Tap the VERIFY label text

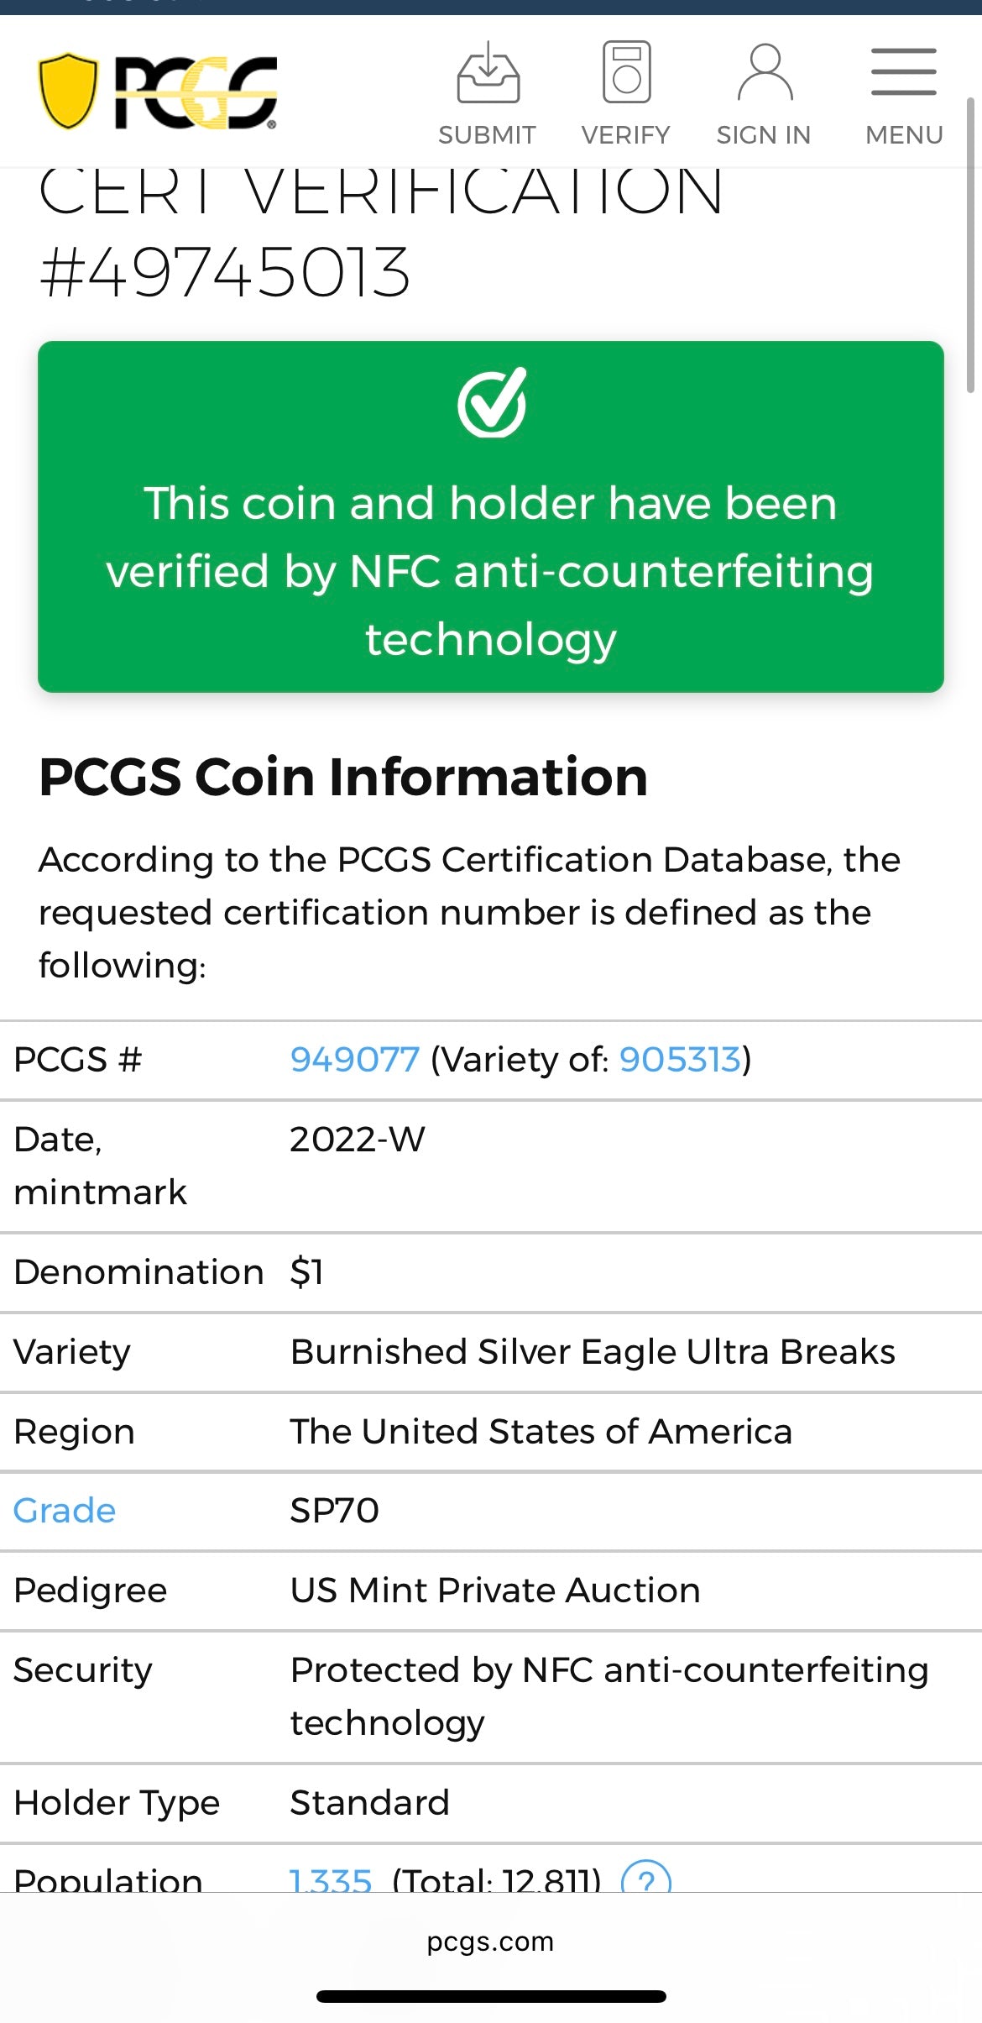624,134
